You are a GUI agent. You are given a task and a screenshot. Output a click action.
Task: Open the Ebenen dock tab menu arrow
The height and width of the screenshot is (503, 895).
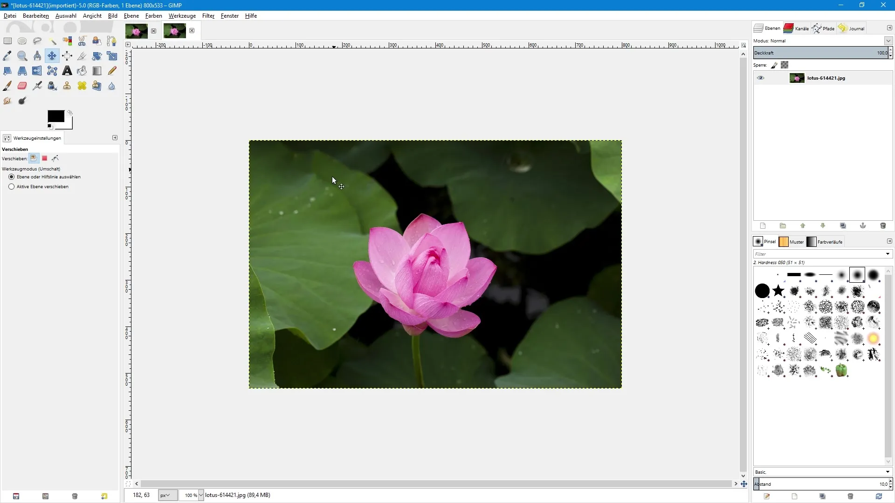(889, 28)
